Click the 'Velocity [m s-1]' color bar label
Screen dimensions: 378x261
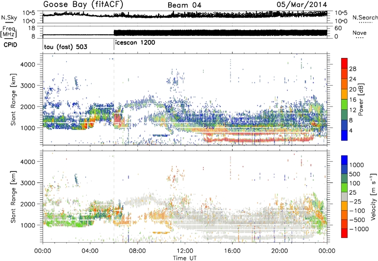(373, 196)
